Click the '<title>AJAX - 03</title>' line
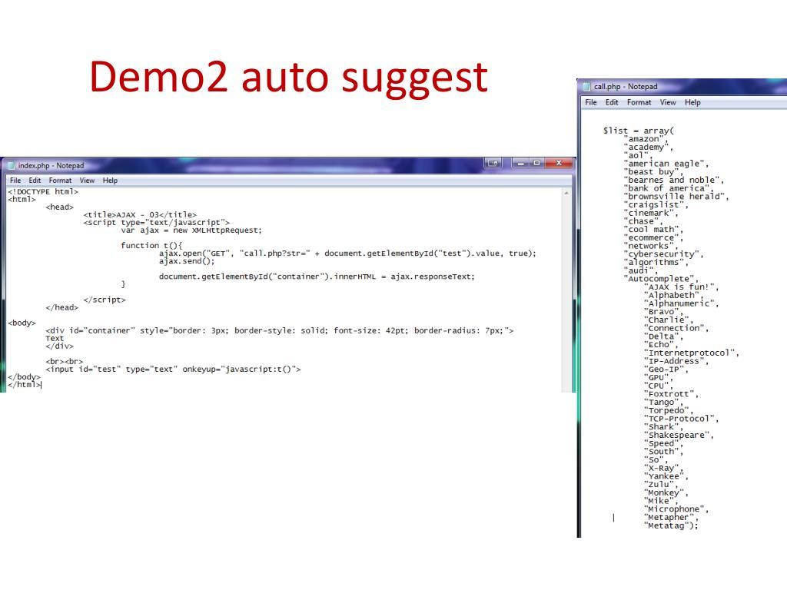The width and height of the screenshot is (787, 590). pos(140,215)
